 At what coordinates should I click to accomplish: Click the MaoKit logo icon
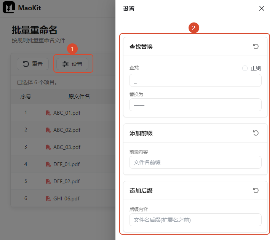point(8,7)
